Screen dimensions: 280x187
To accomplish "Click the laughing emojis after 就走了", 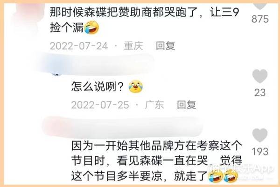I will 223,176.
